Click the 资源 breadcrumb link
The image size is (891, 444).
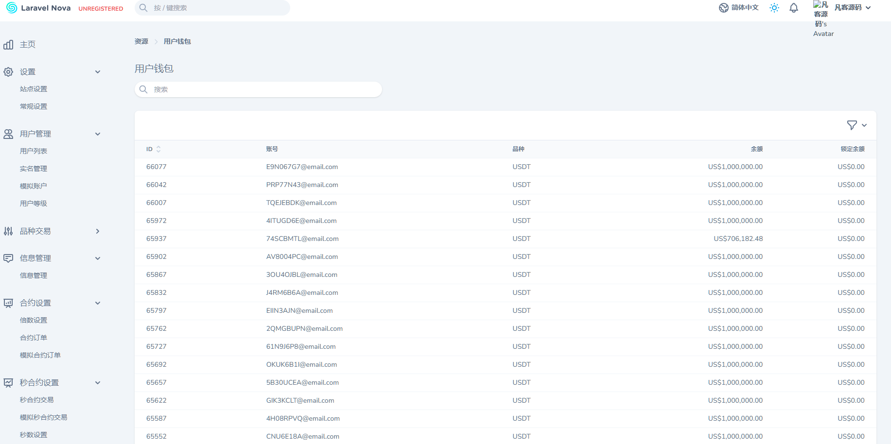pos(141,41)
